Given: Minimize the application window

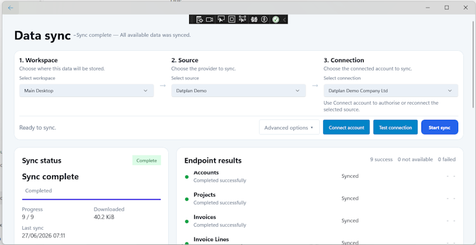Looking at the screenshot, I should pyautogui.click(x=427, y=8).
